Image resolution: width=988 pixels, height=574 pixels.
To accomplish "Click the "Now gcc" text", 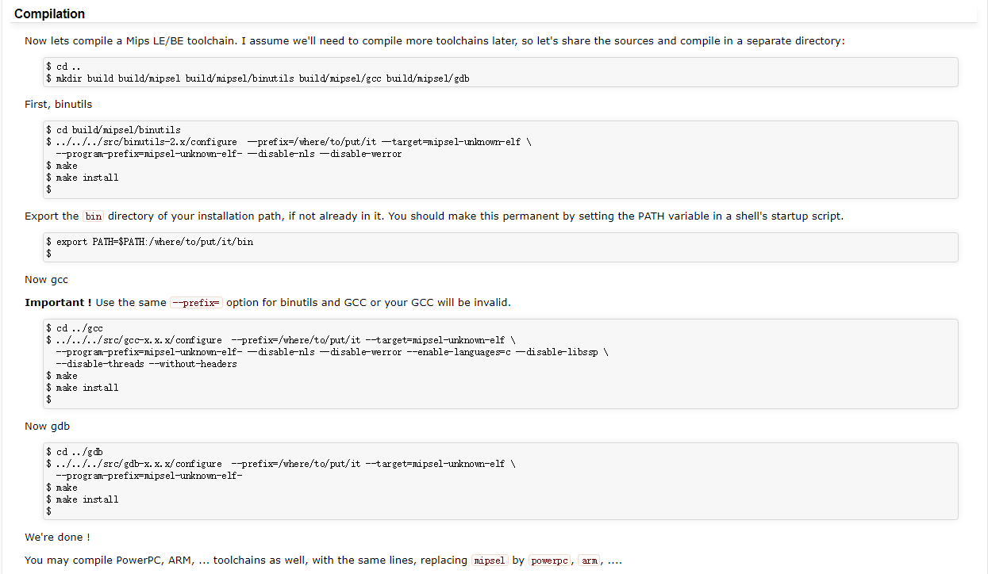I will point(46,279).
